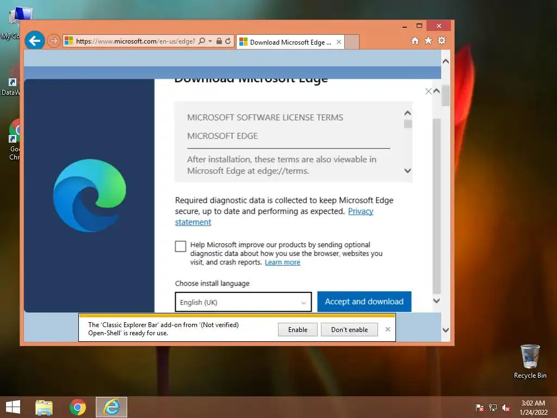Enable the Classic Explorer Bar add-on

click(298, 329)
